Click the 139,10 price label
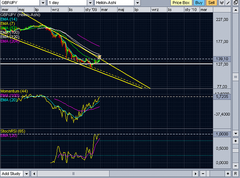Screen dimensions: 240x178 click(222, 59)
